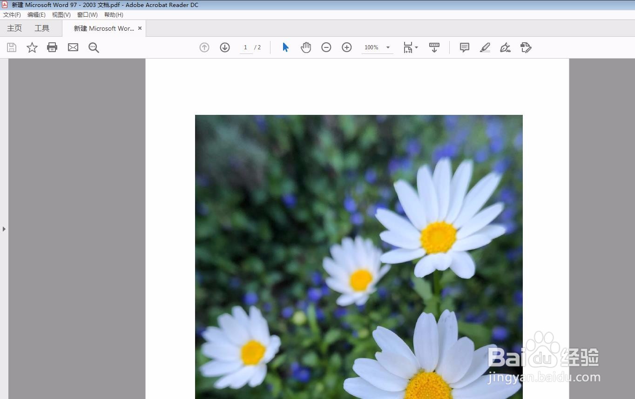Open the 编辑(E) menu
The width and height of the screenshot is (635, 399).
(x=36, y=15)
